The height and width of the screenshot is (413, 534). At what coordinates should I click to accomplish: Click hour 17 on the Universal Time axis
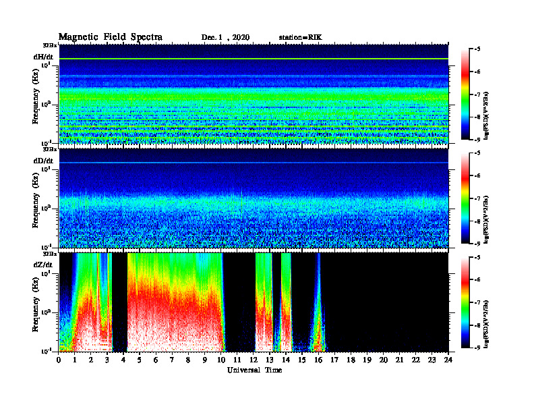[x=334, y=360]
